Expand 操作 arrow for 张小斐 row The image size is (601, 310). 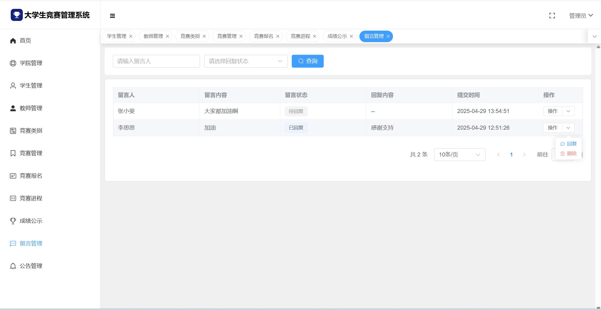[568, 111]
